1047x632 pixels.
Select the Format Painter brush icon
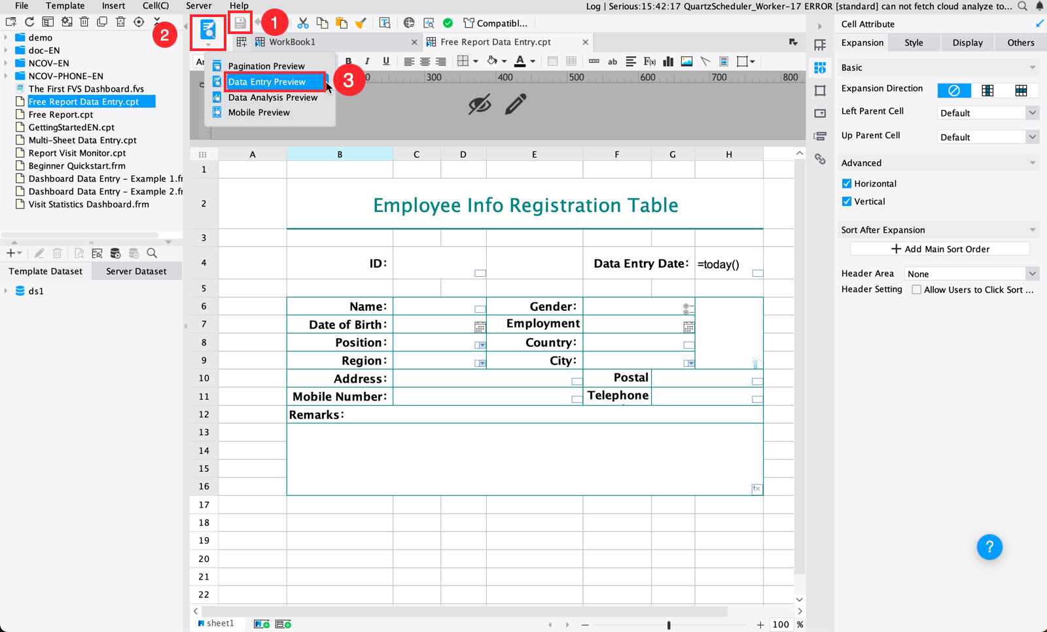click(x=361, y=23)
